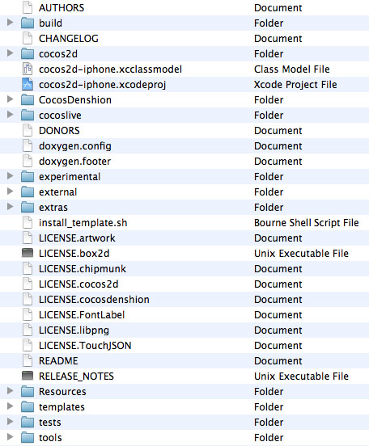Click the LICENSE.TouchJSON document icon
Viewport: 369px width, 446px height.
28,345
